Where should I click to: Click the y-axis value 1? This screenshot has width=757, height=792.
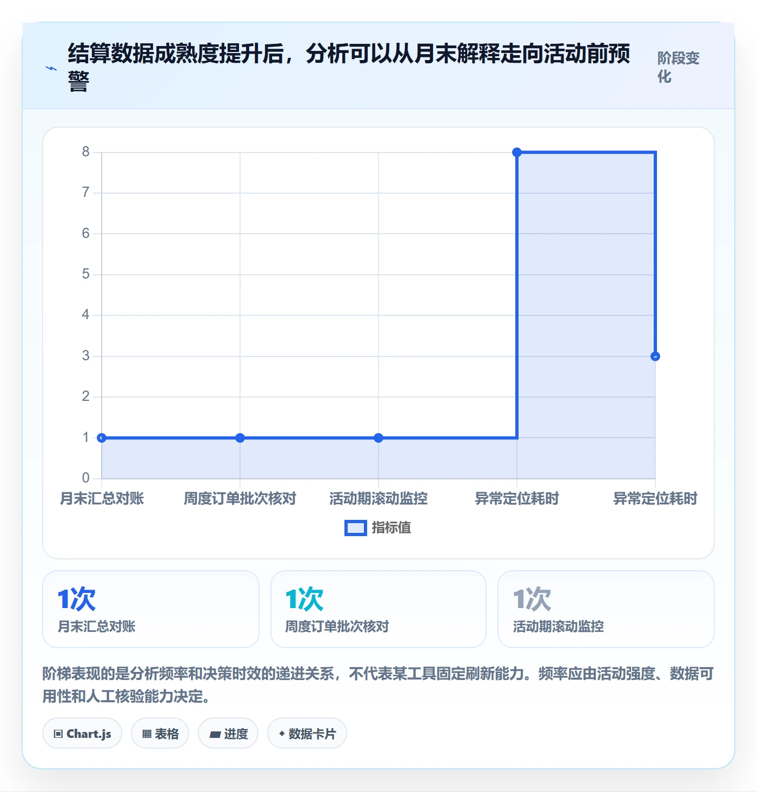(x=85, y=438)
